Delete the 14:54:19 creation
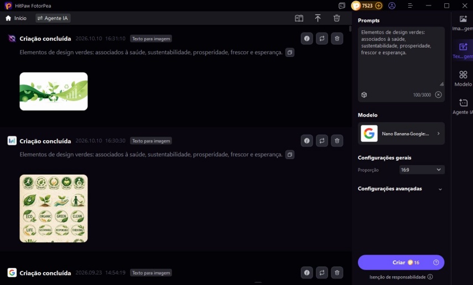Screen dimensions: 473x285 click(x=337, y=273)
